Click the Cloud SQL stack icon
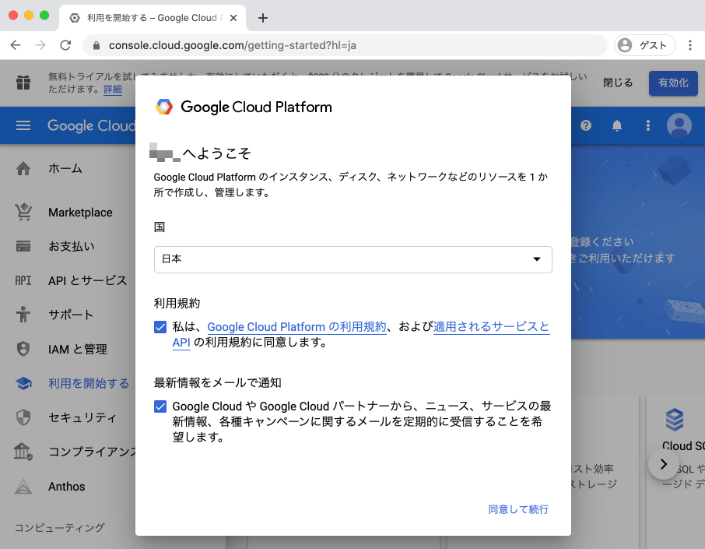The image size is (705, 549). tap(675, 420)
